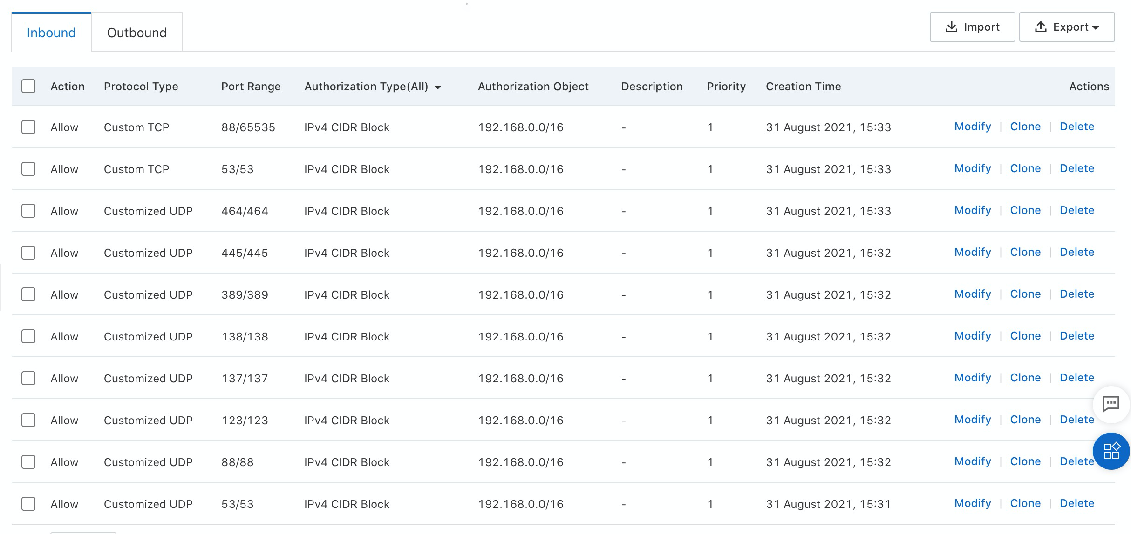This screenshot has height=534, width=1131.
Task: Clone the 445/445 UDP rule
Action: click(x=1025, y=252)
